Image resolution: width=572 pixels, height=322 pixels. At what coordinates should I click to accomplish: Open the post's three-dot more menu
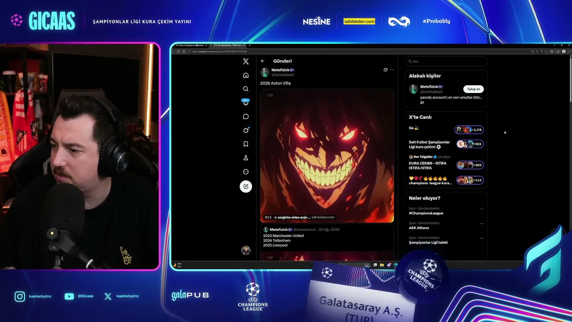point(392,70)
